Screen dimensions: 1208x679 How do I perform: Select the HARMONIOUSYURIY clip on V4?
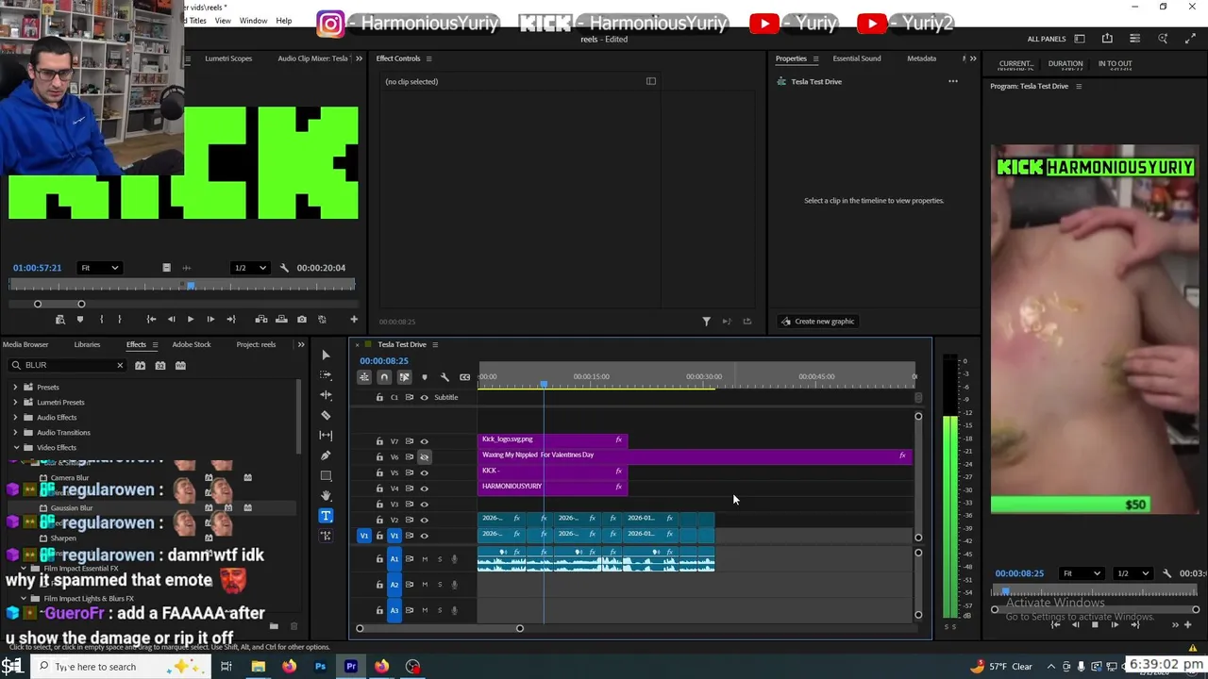[552, 488]
